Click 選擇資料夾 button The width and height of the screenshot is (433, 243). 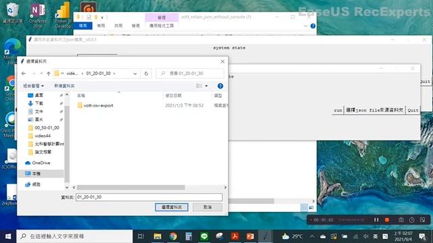(x=171, y=207)
